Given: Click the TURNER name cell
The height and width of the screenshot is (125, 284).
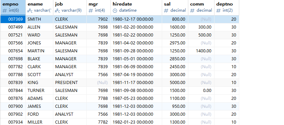Looking at the screenshot, I should (40, 91).
